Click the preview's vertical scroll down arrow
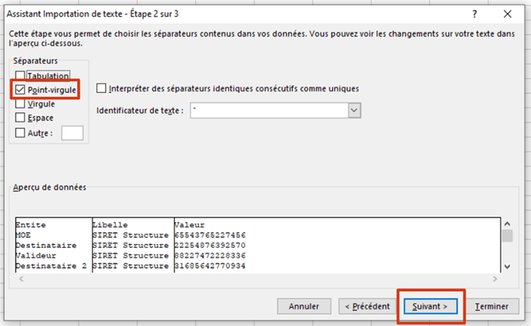Screen dimensions: 531x326 click(x=507, y=267)
